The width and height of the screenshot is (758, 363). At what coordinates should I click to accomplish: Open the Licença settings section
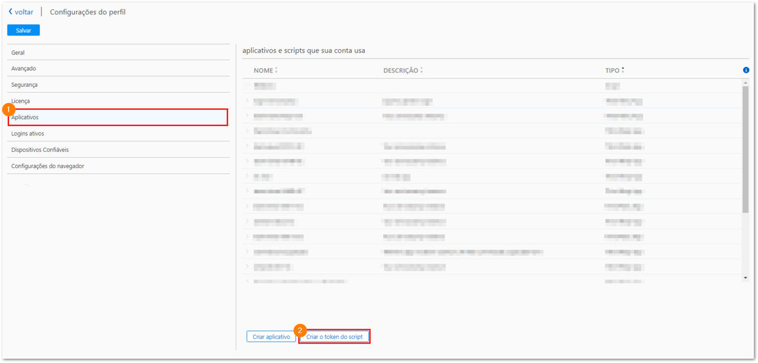tap(118, 101)
